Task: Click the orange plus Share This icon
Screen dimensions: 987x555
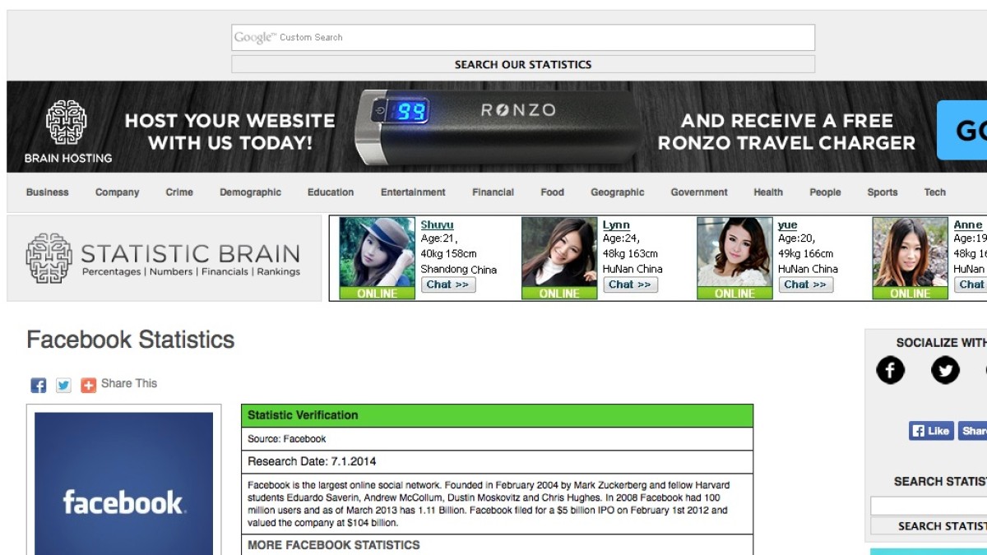Action: [x=89, y=385]
